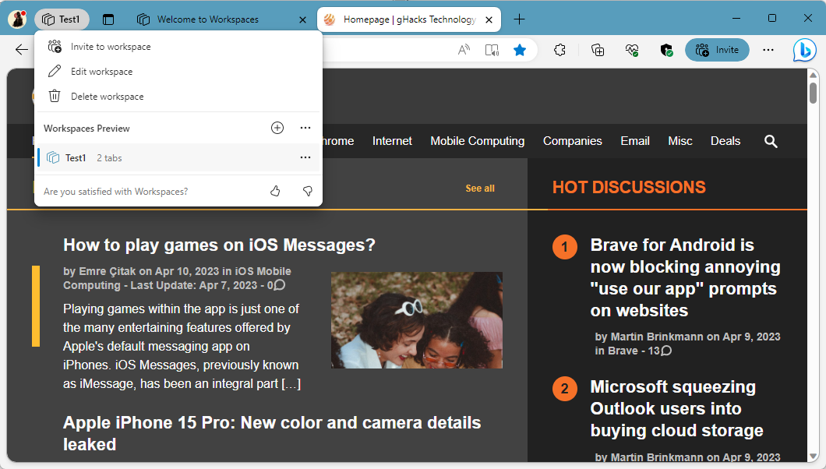Viewport: 826px width, 469px height.
Task: Open the Extensions menu
Action: click(559, 49)
